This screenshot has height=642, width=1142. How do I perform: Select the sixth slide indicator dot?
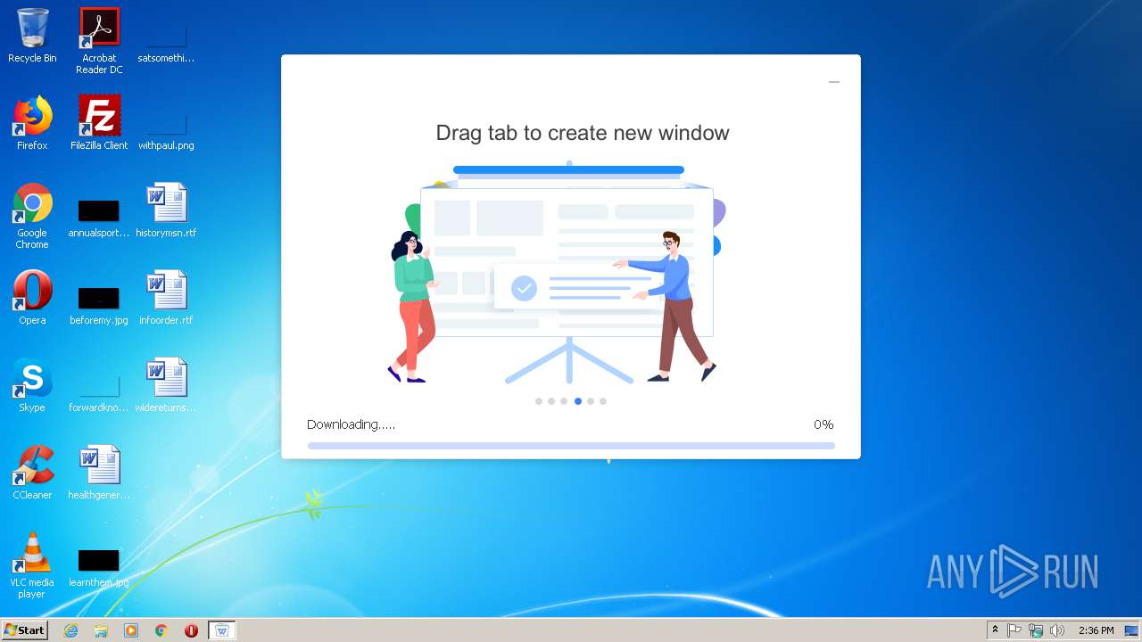point(603,401)
